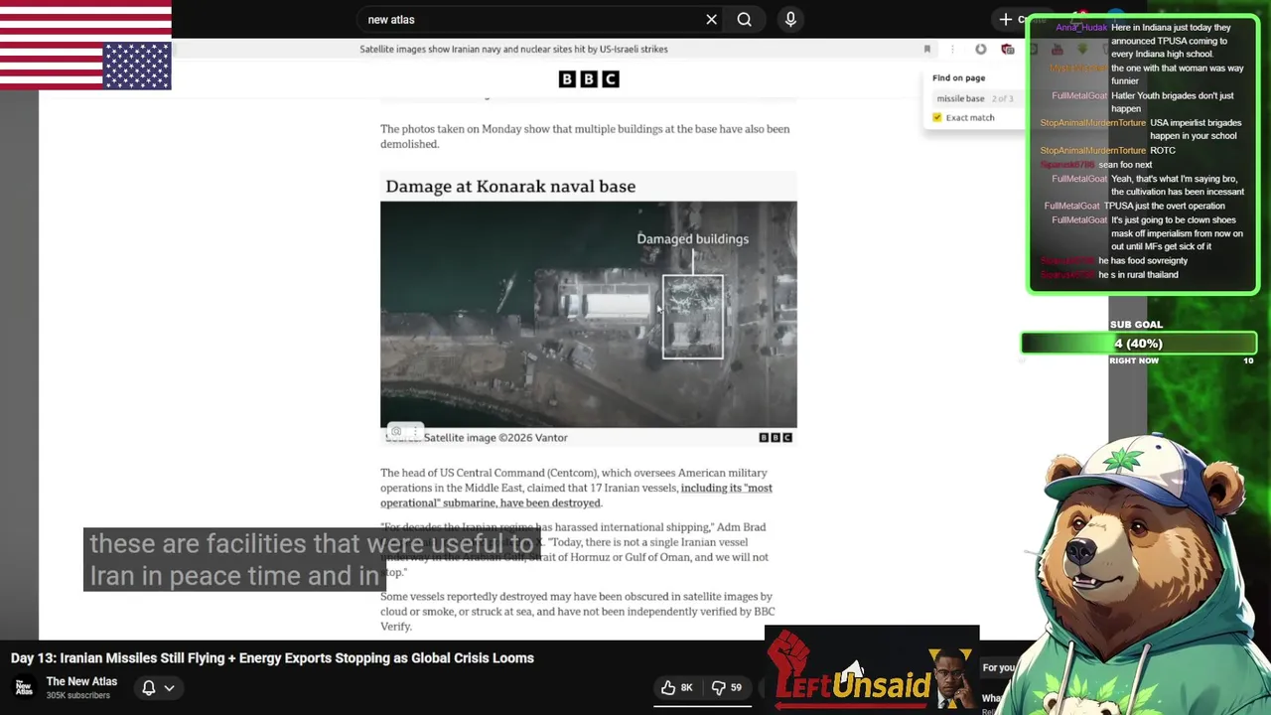Untick the Exact match checkbox
Screen dimensions: 1271x715
pyautogui.click(x=937, y=117)
